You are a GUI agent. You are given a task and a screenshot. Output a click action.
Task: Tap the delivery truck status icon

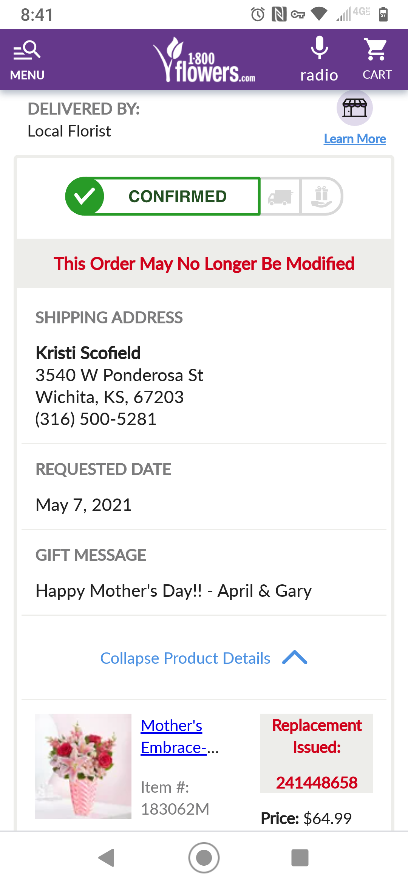tap(280, 197)
